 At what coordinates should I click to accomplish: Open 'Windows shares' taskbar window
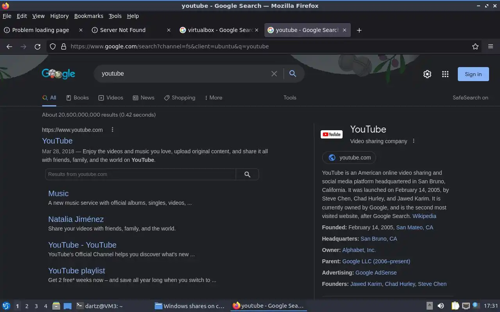[190, 306]
